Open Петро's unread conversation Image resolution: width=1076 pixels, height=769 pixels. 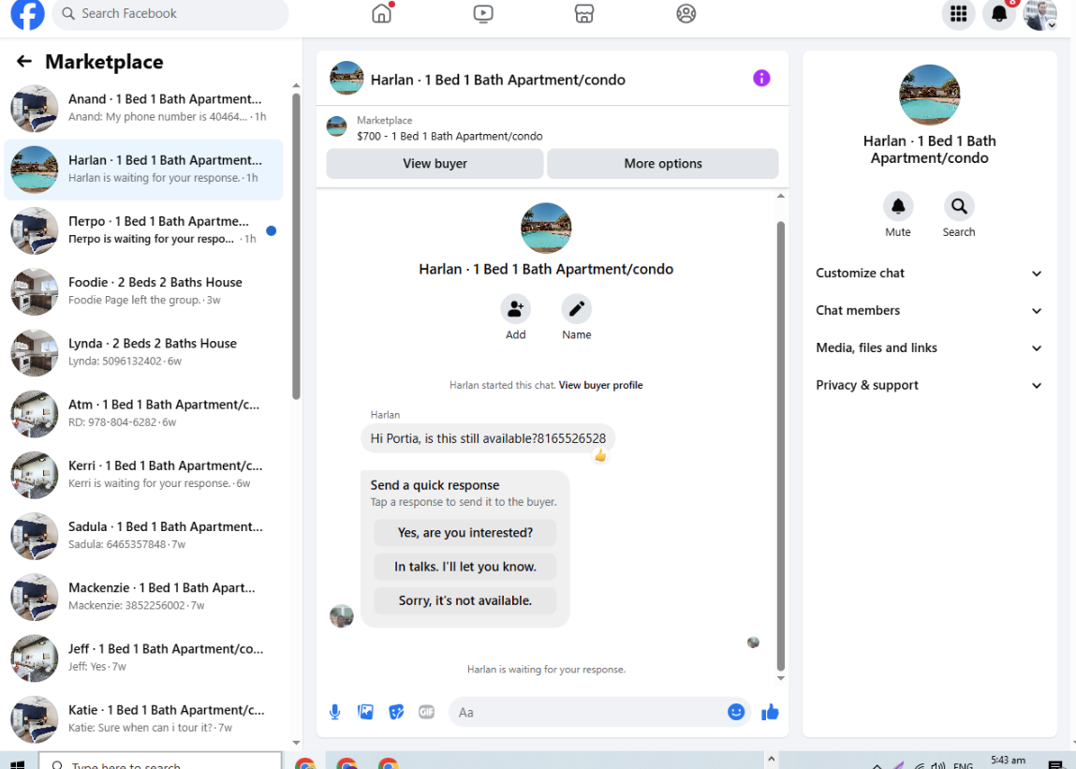[x=143, y=230]
